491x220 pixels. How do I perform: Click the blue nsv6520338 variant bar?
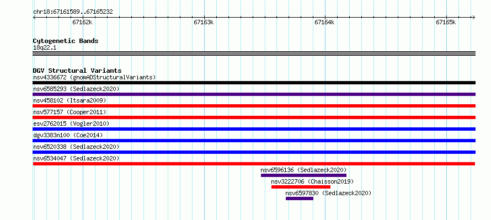[x=254, y=152]
